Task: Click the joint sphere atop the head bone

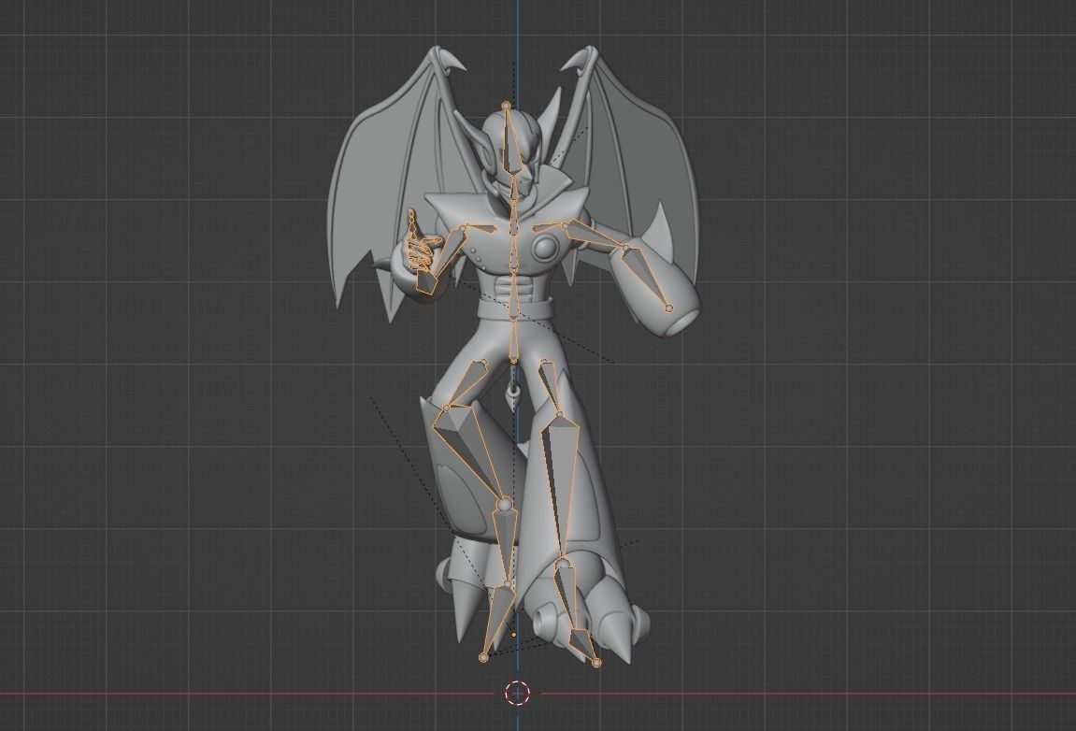Action: point(507,106)
